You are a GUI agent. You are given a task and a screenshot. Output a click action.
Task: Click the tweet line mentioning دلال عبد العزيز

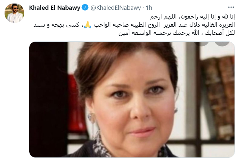[x=134, y=25]
